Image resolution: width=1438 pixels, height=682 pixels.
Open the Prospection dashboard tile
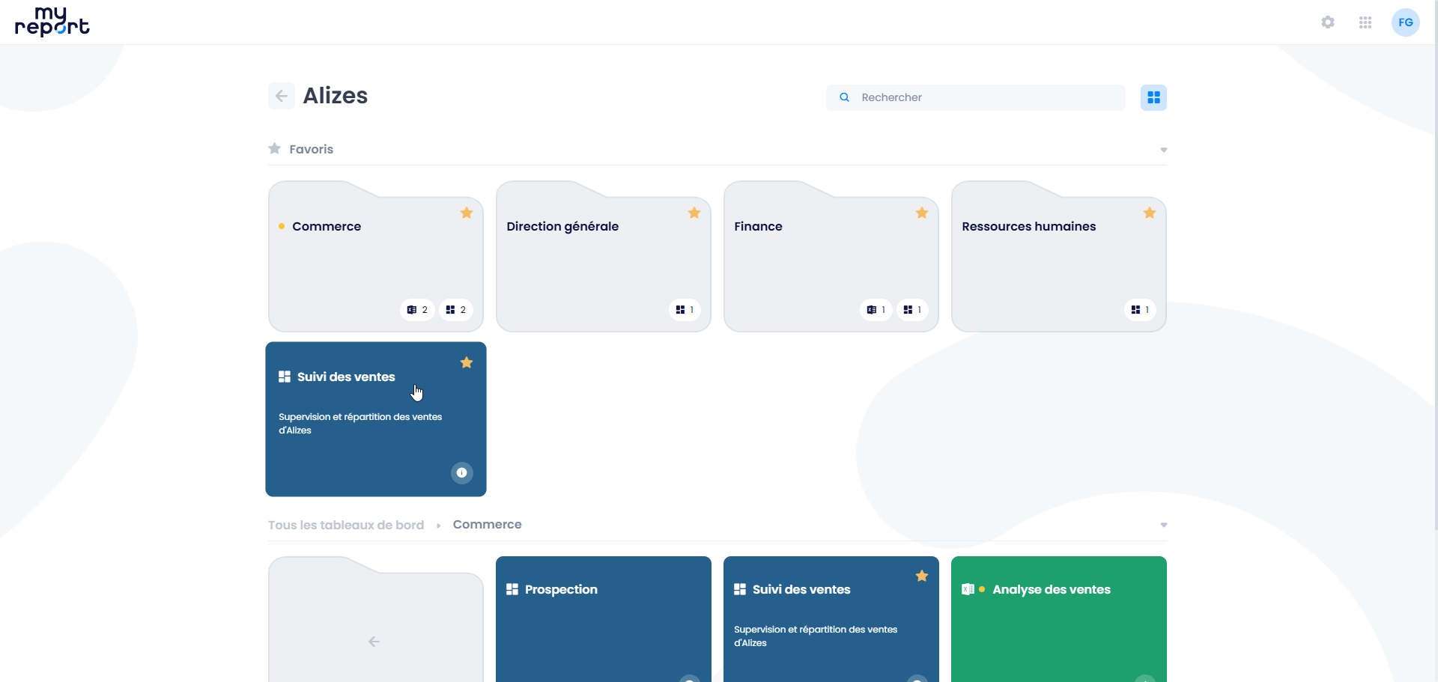(x=603, y=621)
